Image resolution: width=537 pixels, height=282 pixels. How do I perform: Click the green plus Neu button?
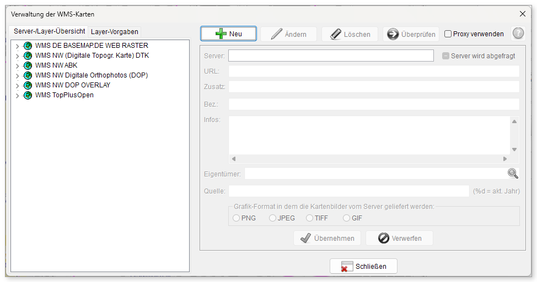228,34
